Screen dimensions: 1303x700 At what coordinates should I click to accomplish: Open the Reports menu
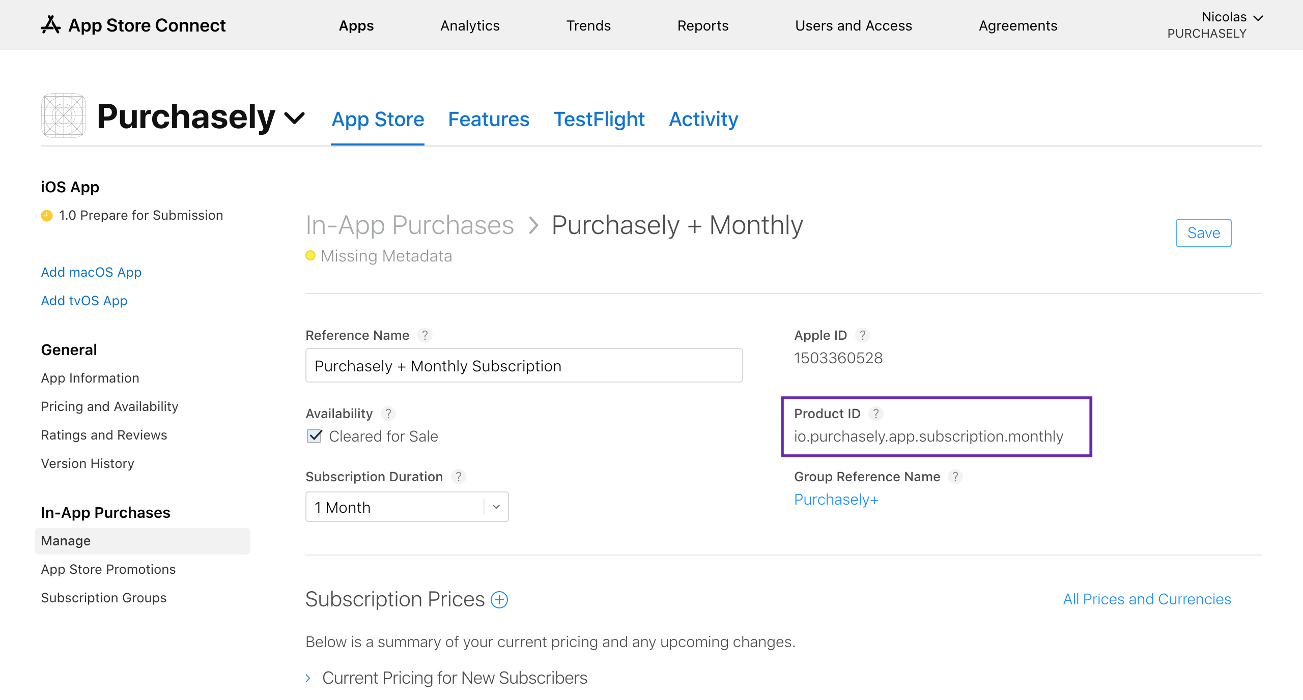click(x=703, y=25)
